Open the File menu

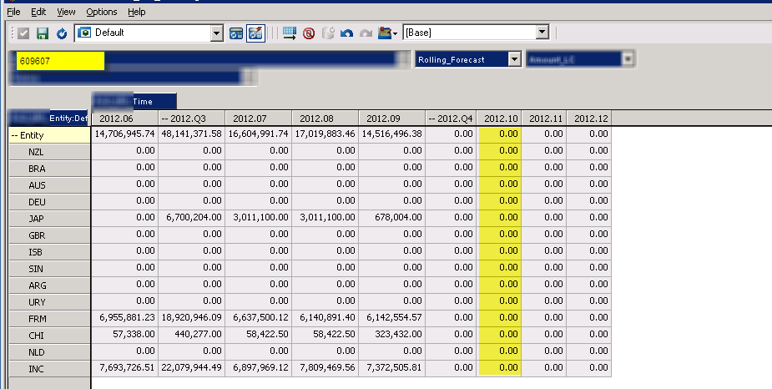coord(14,12)
